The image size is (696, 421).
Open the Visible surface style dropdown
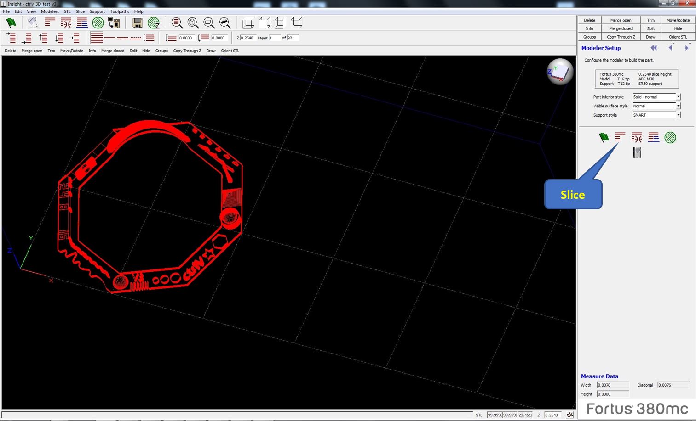pos(678,106)
